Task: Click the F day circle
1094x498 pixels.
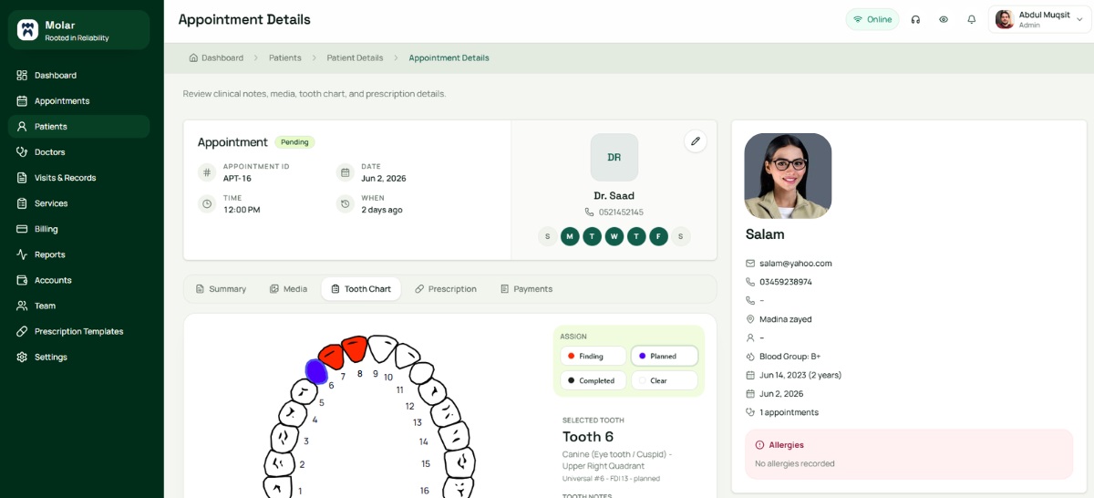Action: 659,236
